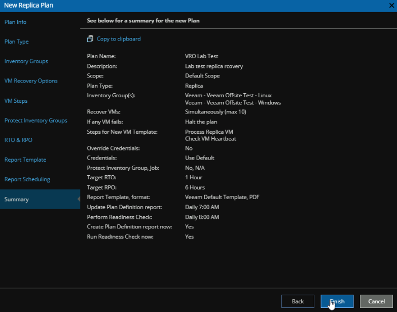Click the Back button

tap(298, 301)
